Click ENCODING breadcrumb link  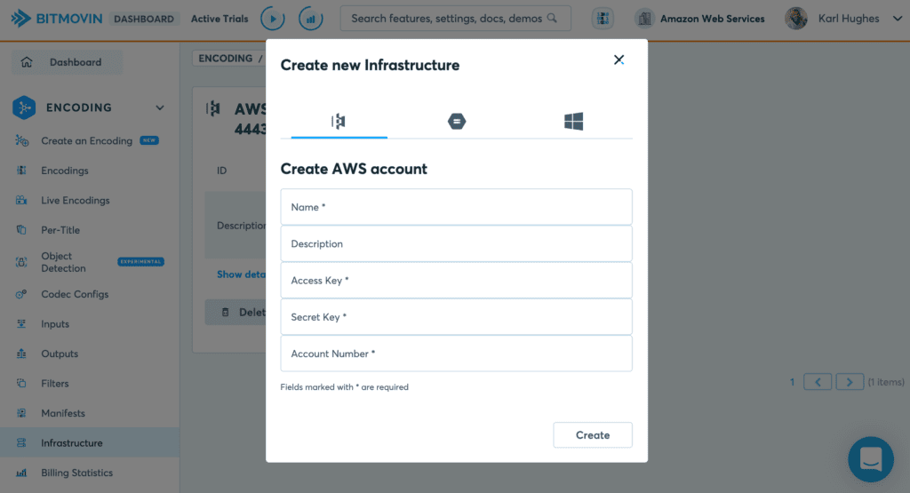[x=225, y=58]
